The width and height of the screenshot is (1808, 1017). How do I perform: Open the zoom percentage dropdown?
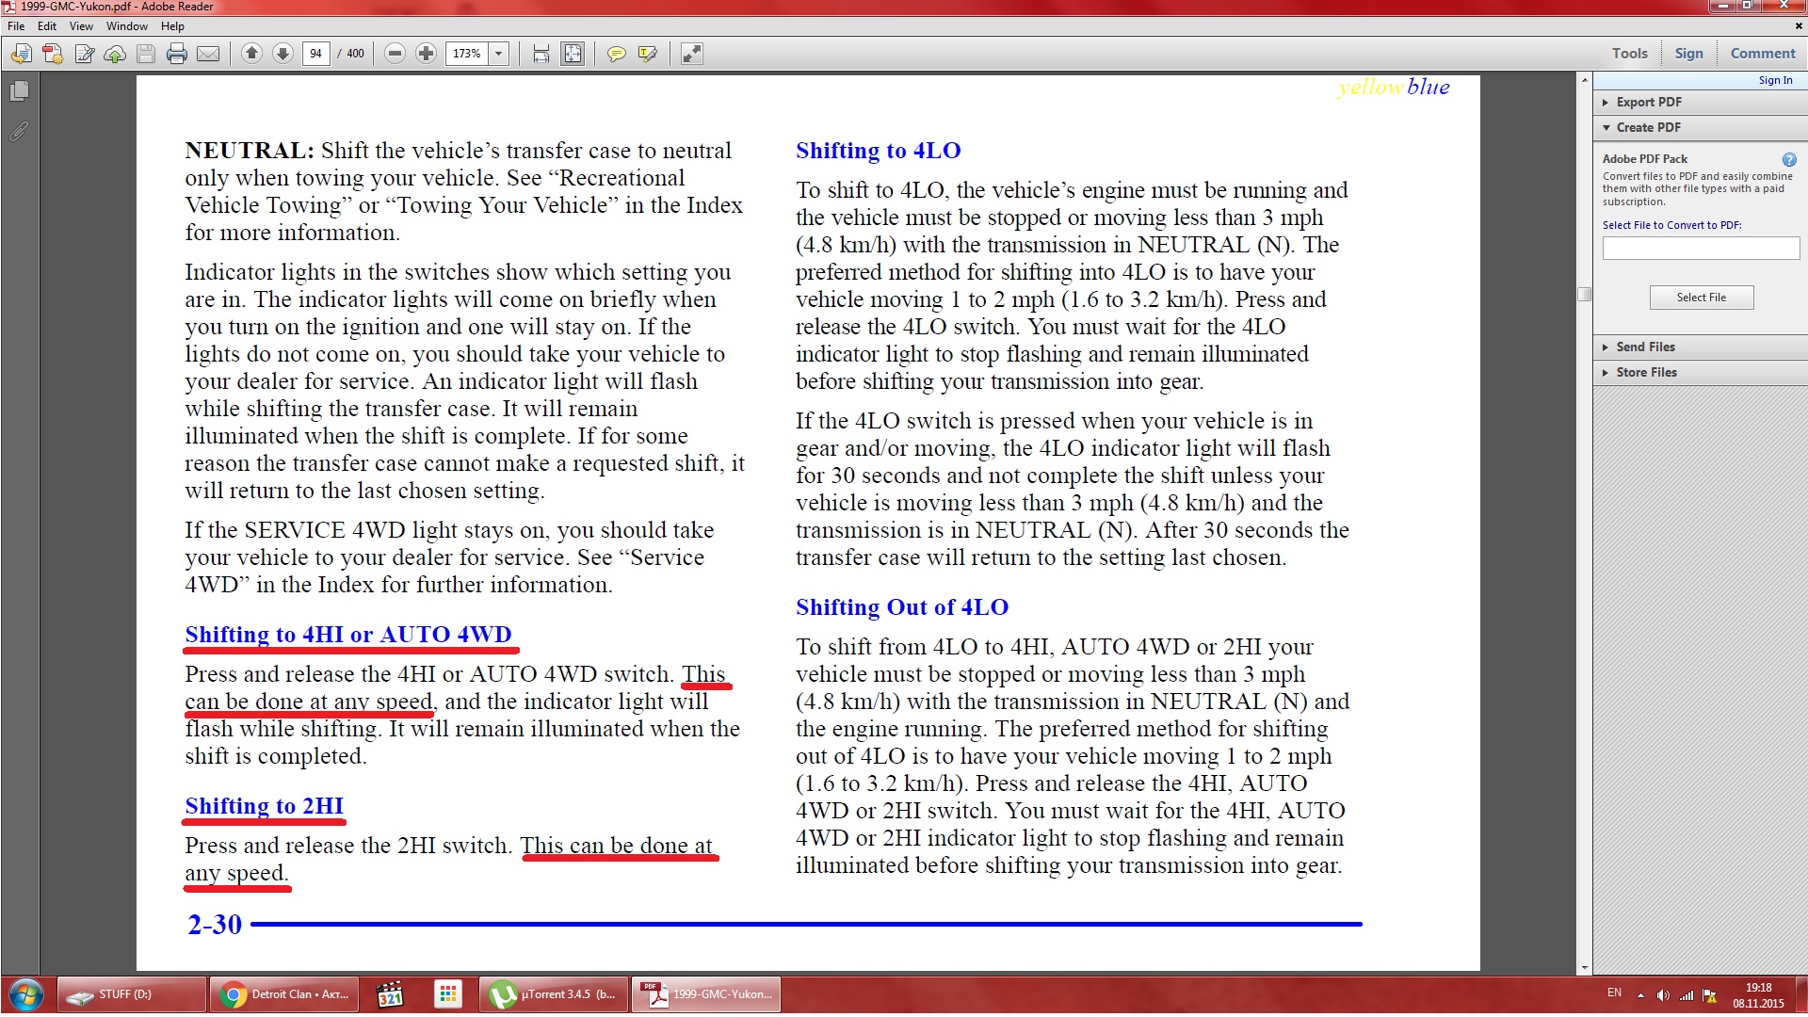click(499, 54)
